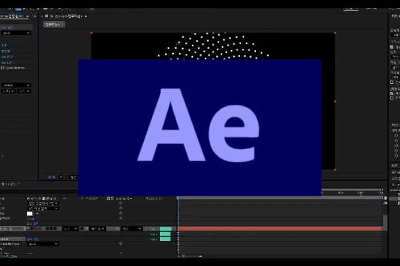Click the upper blue reset link in timeline
This screenshot has width=400, height=266.
click(x=32, y=224)
